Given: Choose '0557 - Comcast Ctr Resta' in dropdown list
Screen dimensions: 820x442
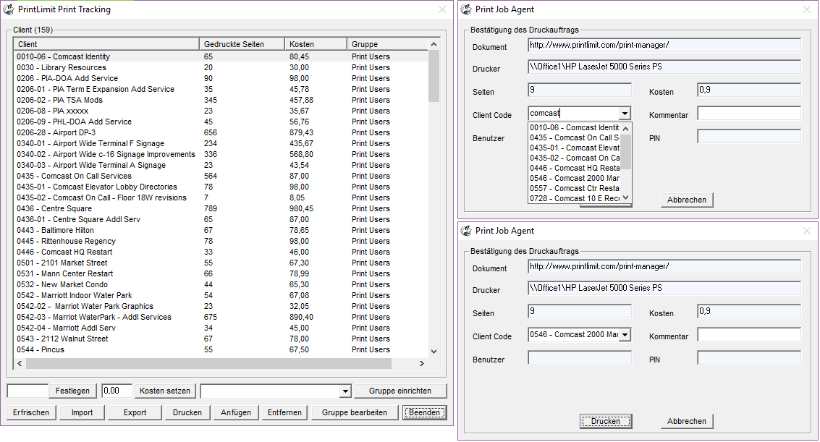Looking at the screenshot, I should point(574,189).
